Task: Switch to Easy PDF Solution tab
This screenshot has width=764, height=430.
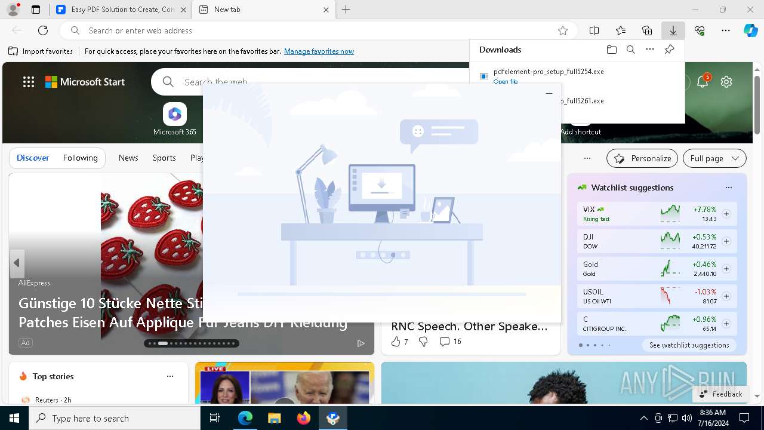Action: [x=121, y=10]
